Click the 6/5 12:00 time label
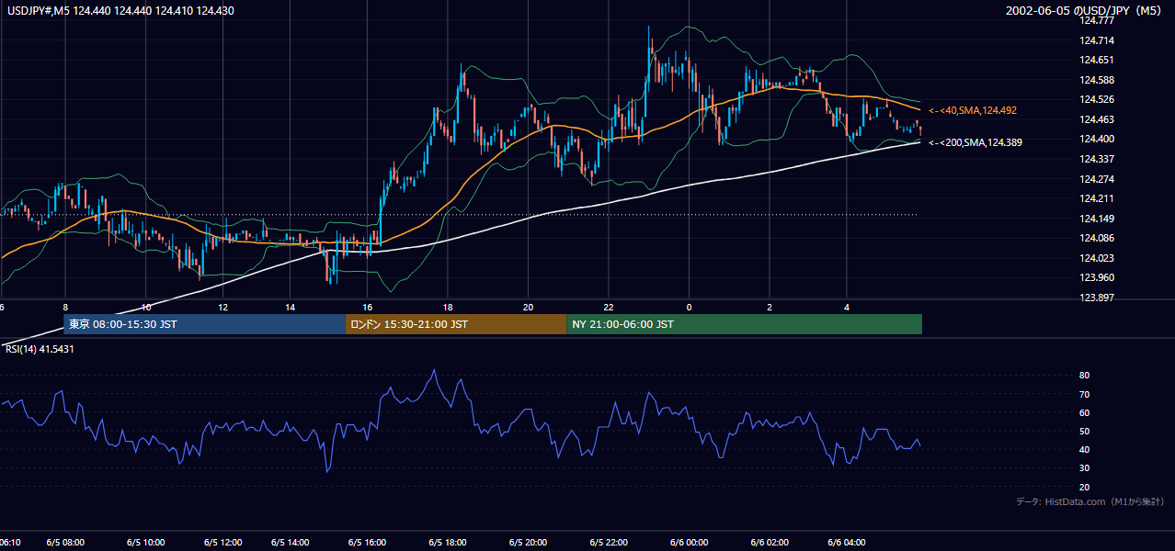This screenshot has height=551, width=1175. point(222,543)
